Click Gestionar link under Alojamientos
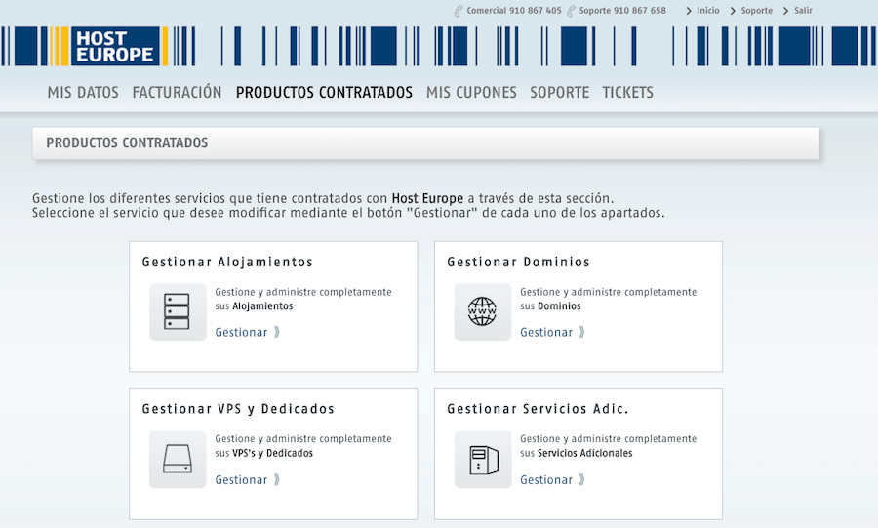 click(241, 333)
